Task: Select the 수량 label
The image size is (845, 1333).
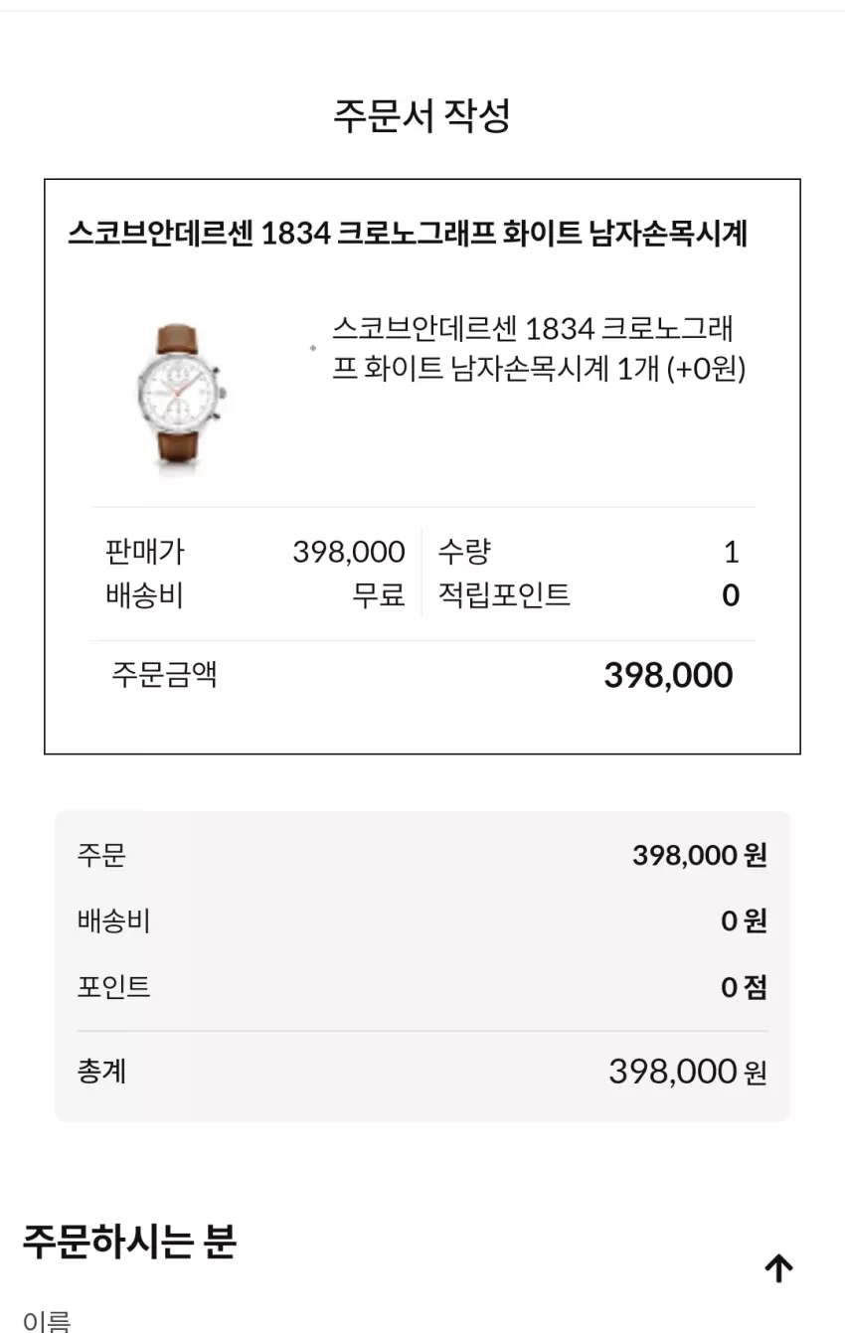Action: [x=464, y=552]
